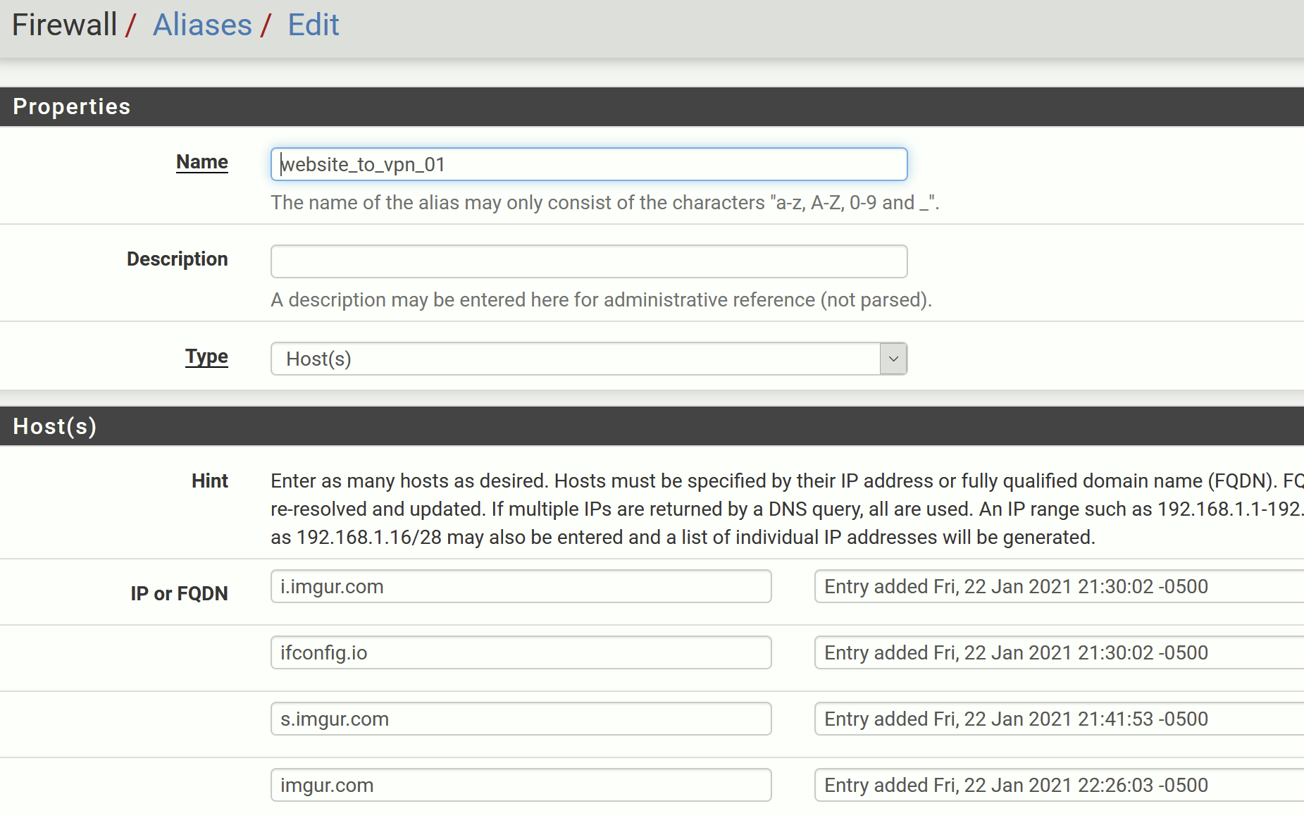Click the Properties panel header
The width and height of the screenshot is (1304, 818).
point(652,106)
